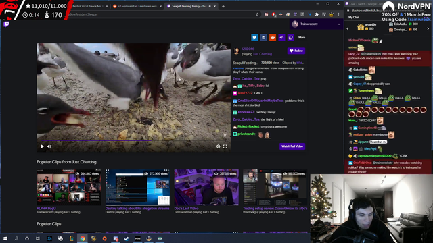Open the More share options
The height and width of the screenshot is (243, 433).
click(302, 38)
